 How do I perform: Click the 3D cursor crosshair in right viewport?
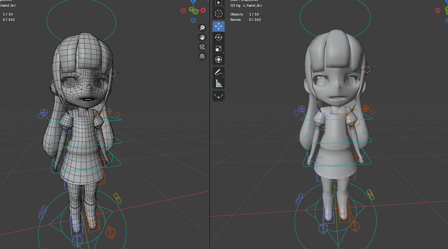tap(367, 69)
